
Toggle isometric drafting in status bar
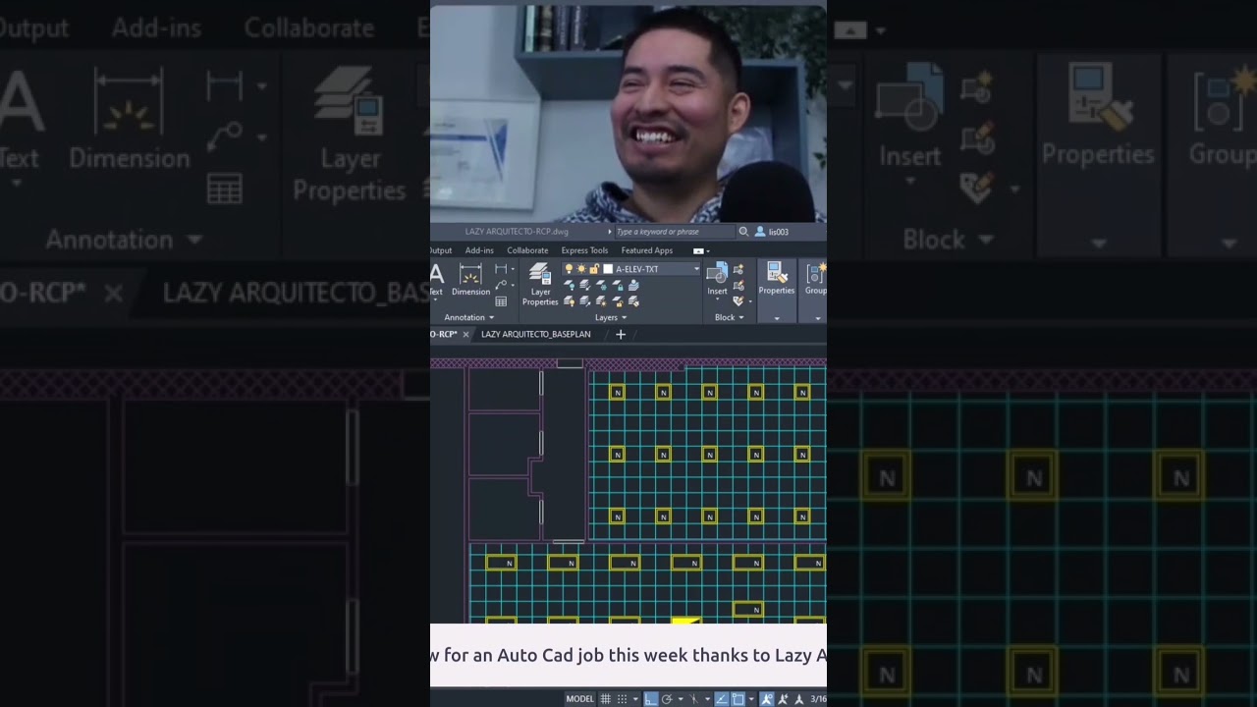coord(693,699)
